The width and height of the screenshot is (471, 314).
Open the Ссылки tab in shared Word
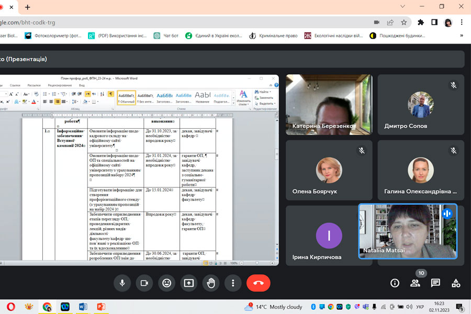[x=15, y=85]
